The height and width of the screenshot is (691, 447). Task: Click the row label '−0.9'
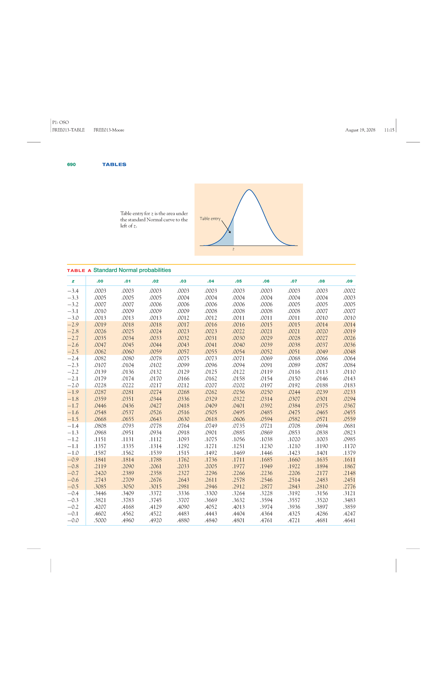tap(73, 460)
